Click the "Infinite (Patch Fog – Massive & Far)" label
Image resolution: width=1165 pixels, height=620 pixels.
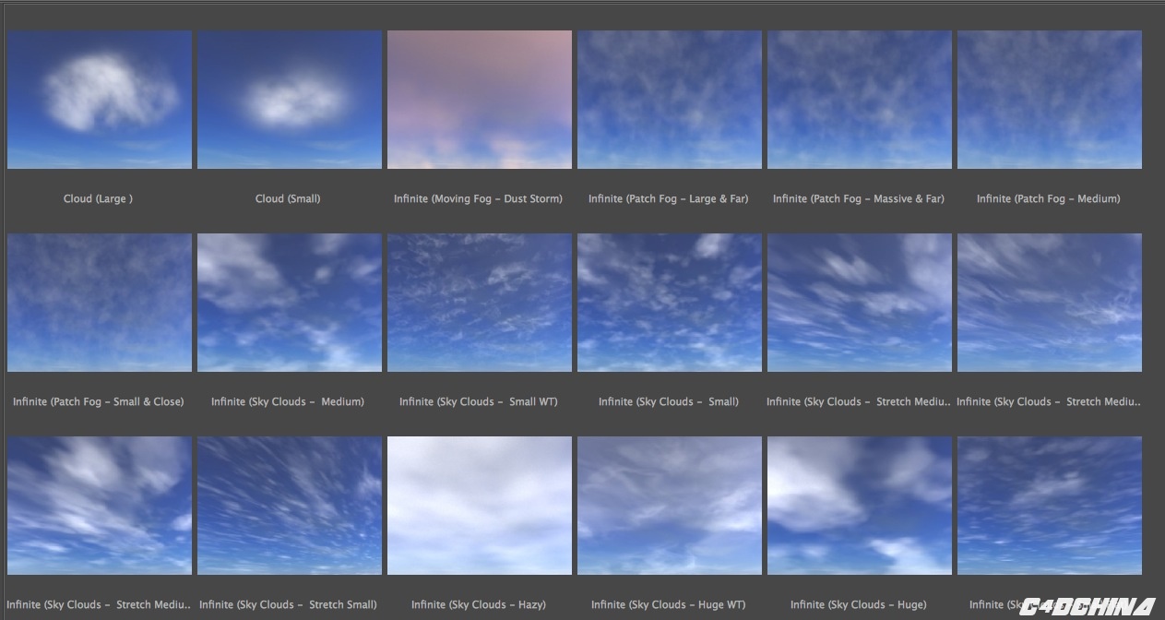(859, 198)
